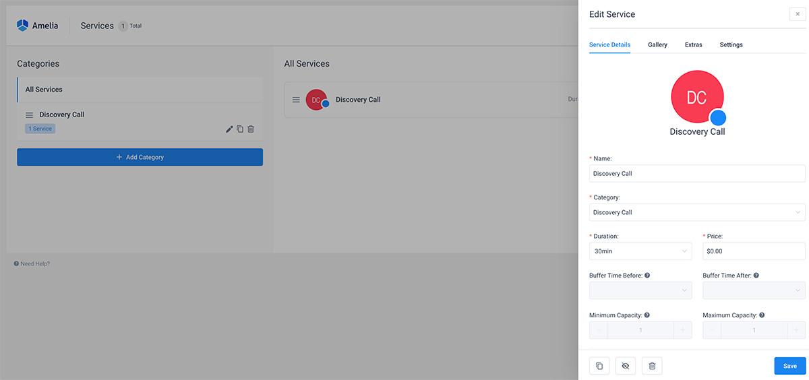Select All Services in Categories list
Image resolution: width=809 pixels, height=380 pixels.
[x=140, y=90]
